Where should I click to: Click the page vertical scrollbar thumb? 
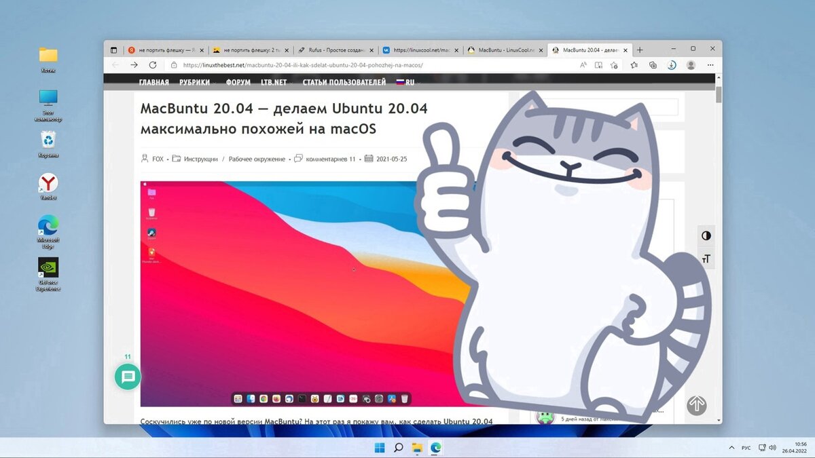tap(719, 94)
